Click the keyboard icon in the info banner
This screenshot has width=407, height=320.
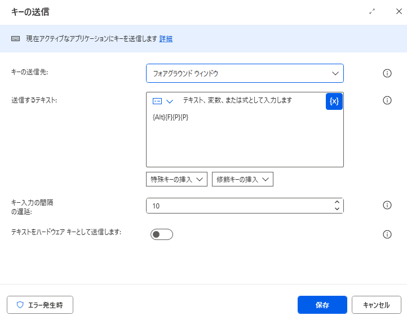click(15, 39)
